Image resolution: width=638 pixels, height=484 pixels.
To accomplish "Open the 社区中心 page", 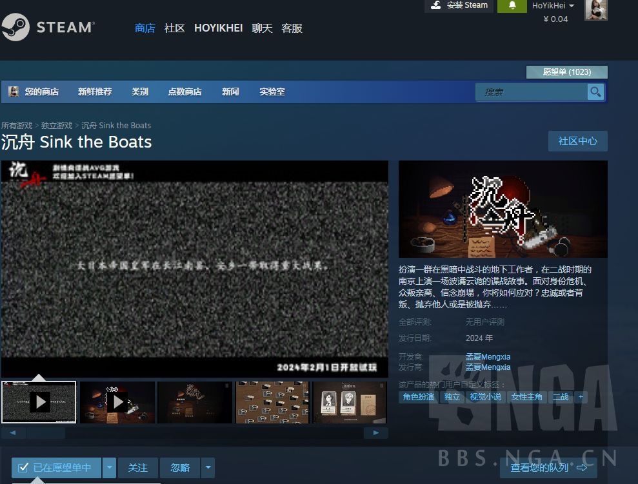I will click(x=577, y=141).
